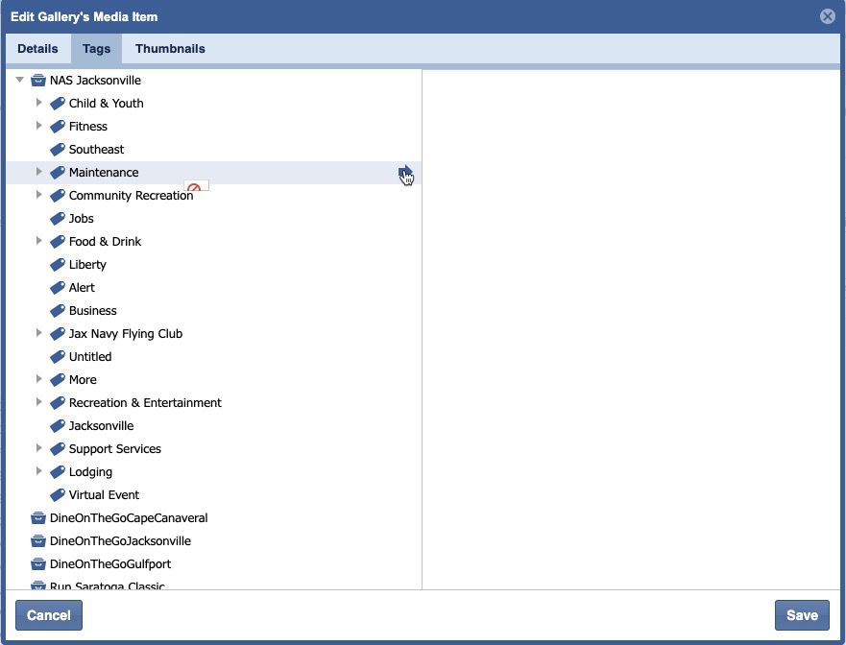
Task: Open the Thumbnails tab
Action: [x=170, y=49]
